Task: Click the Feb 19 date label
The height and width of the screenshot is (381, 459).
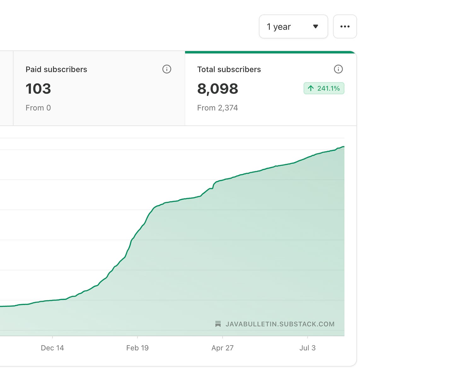Action: pos(137,348)
